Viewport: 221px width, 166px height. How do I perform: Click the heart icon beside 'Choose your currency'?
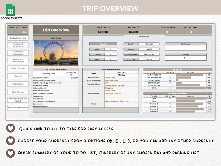(11, 141)
